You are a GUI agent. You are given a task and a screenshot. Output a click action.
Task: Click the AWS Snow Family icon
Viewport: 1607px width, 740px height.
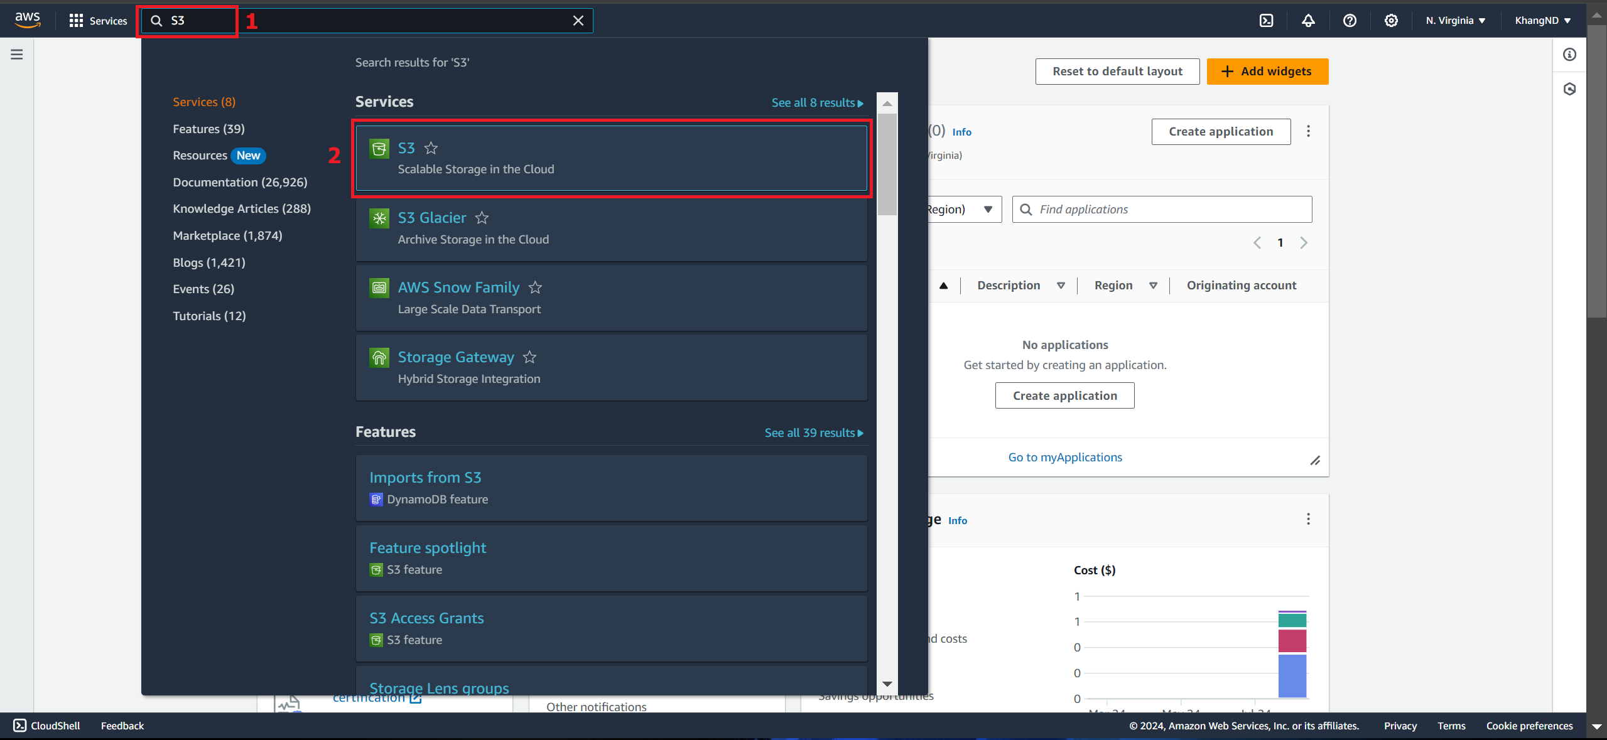coord(379,288)
